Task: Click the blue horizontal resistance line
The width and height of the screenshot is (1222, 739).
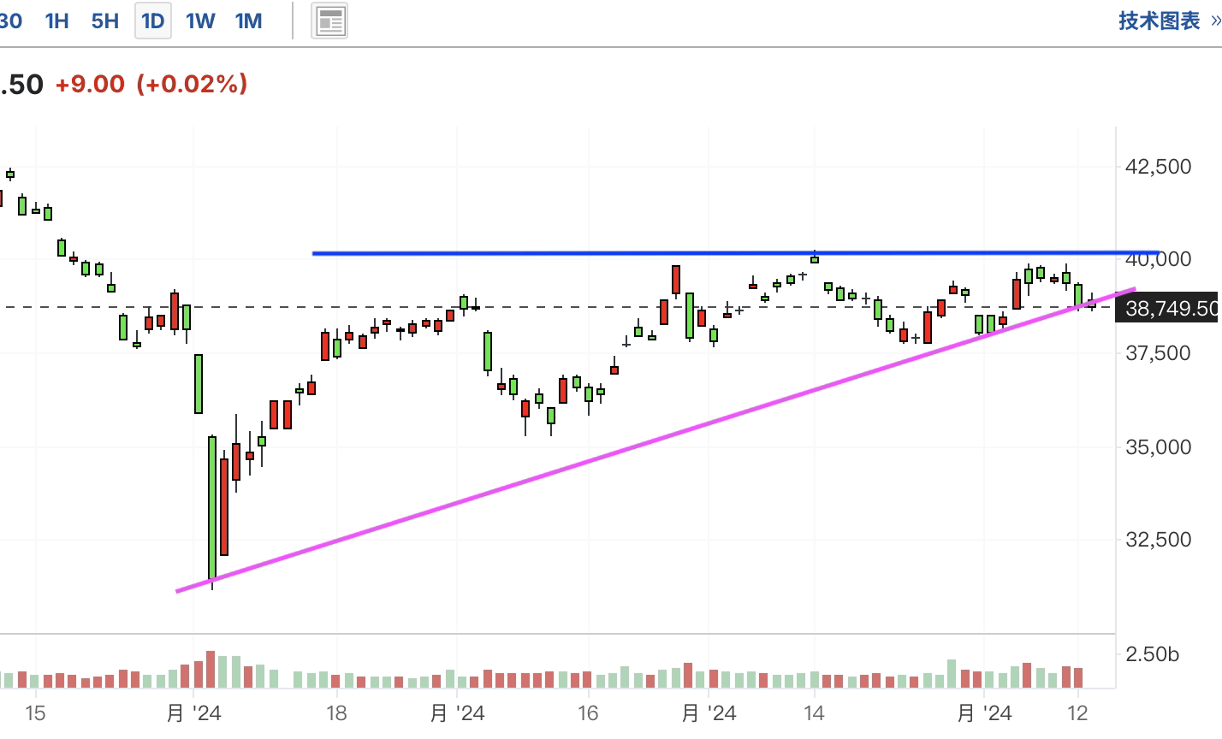Action: pos(736,253)
